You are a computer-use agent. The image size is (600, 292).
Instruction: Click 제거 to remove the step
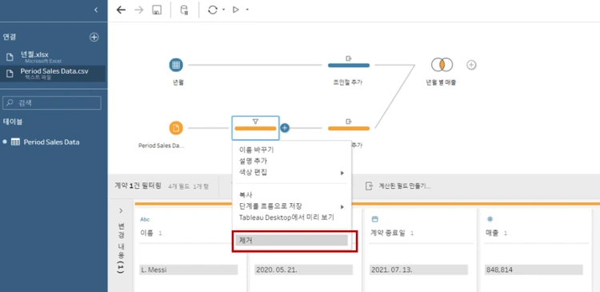coord(291,240)
